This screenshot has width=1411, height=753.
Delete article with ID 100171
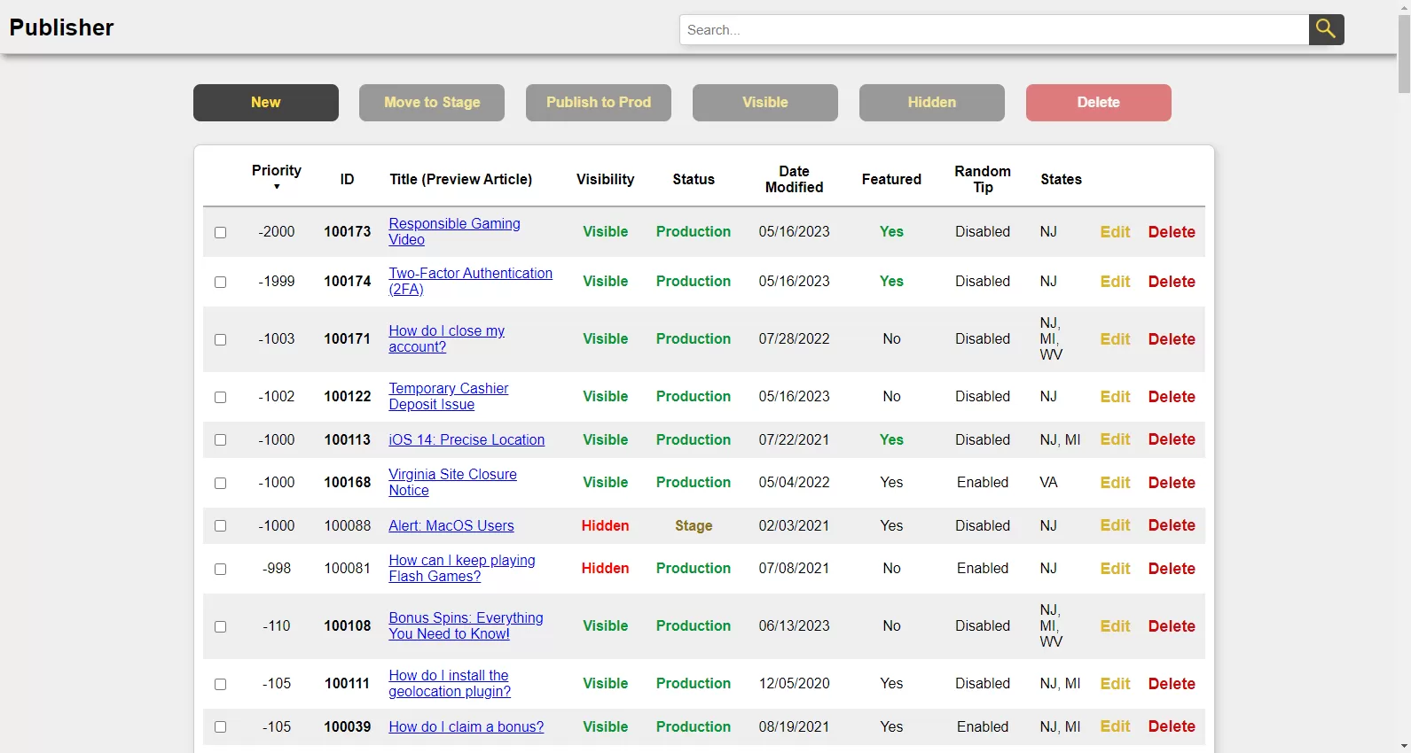(x=1172, y=339)
